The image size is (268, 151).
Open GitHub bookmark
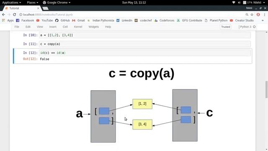62,21
